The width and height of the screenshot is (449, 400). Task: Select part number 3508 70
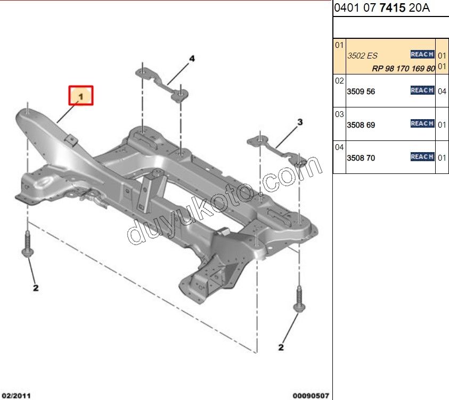[361, 158]
